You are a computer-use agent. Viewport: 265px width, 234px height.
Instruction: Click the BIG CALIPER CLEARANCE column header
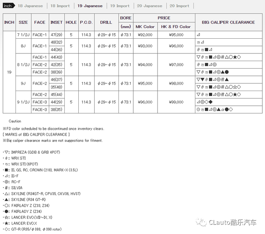(x=229, y=22)
